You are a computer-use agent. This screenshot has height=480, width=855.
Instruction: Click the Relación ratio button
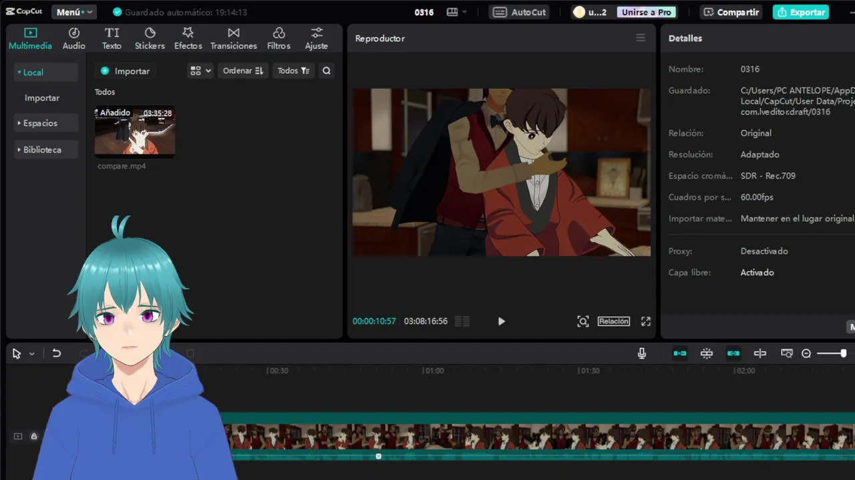pos(614,321)
